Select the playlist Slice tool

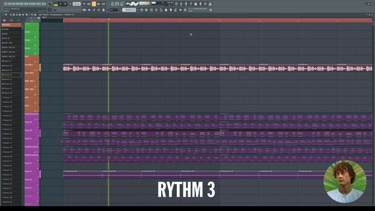point(26,15)
